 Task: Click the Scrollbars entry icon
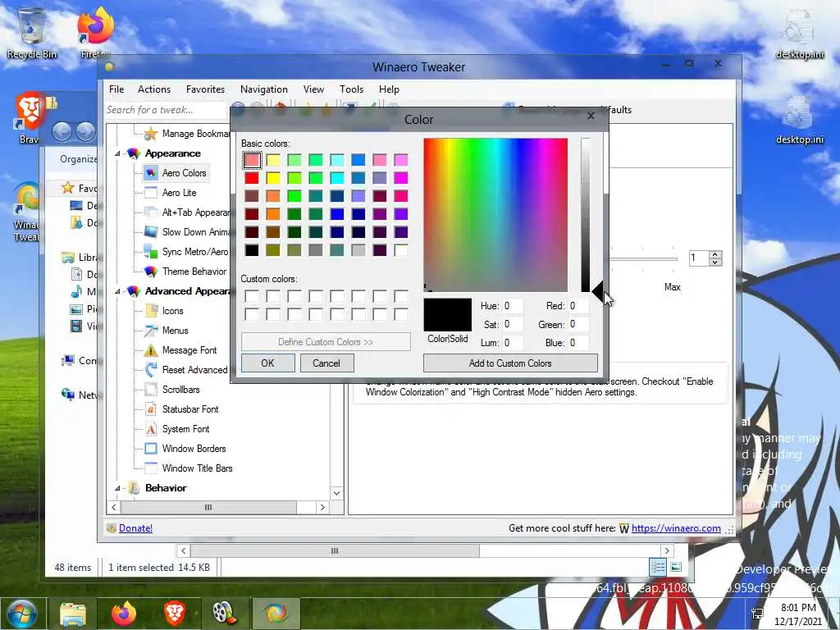point(151,390)
